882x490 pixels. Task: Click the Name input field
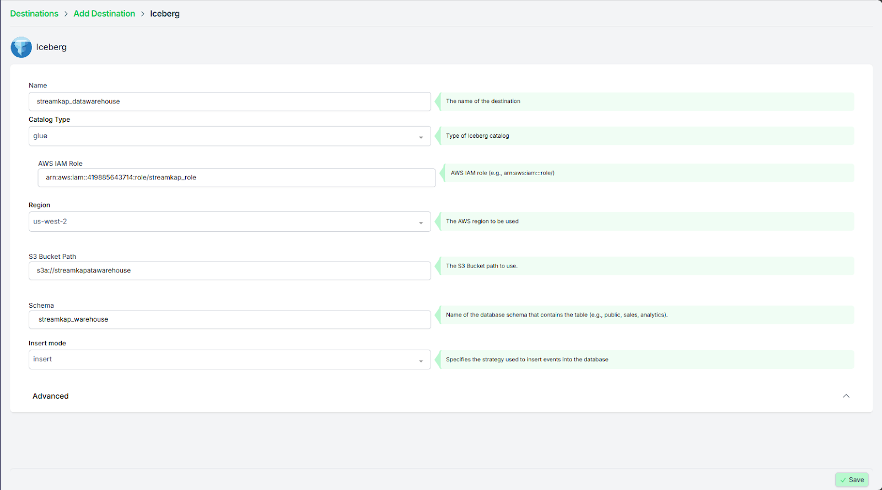pyautogui.click(x=230, y=101)
